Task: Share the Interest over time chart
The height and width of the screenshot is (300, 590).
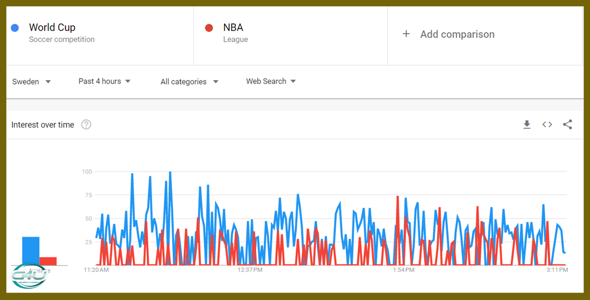Action: point(568,124)
